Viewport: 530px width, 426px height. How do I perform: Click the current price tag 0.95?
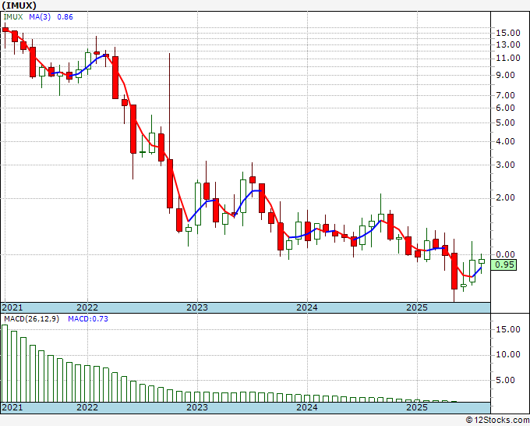(503, 264)
